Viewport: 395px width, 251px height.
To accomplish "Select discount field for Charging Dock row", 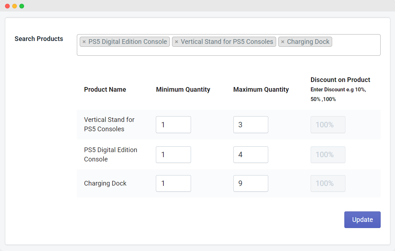I will click(328, 183).
